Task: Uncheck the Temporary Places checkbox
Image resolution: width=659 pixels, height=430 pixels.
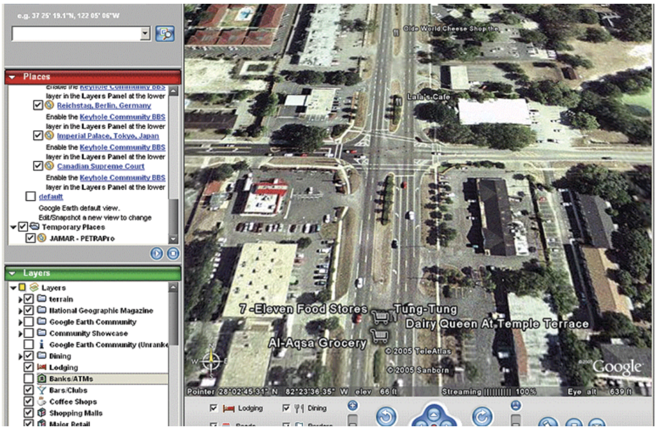Action: coord(23,227)
